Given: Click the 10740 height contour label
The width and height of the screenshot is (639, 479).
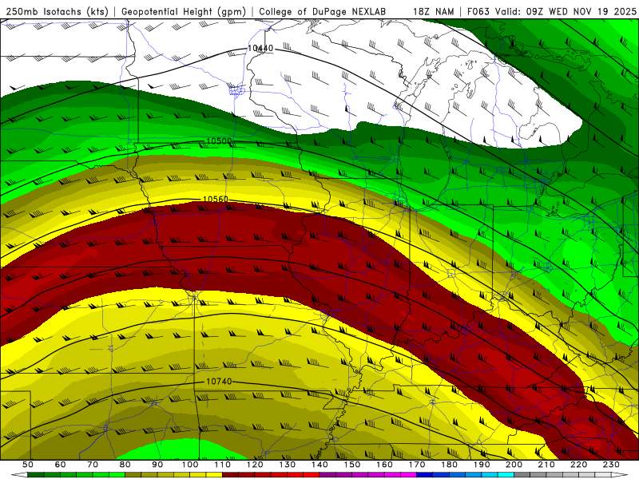Looking at the screenshot, I should click(x=219, y=382).
